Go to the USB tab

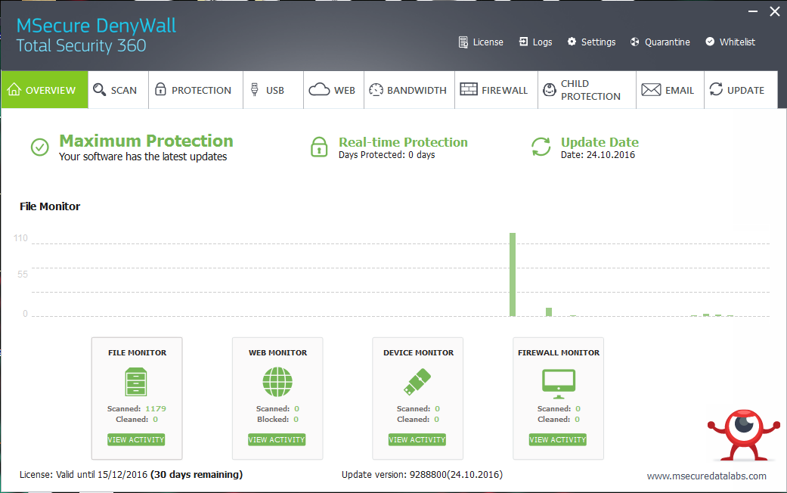(x=274, y=90)
